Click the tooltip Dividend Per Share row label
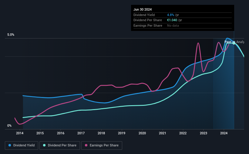Image resolution: width=249 pixels, height=154 pixels. pos(148,20)
